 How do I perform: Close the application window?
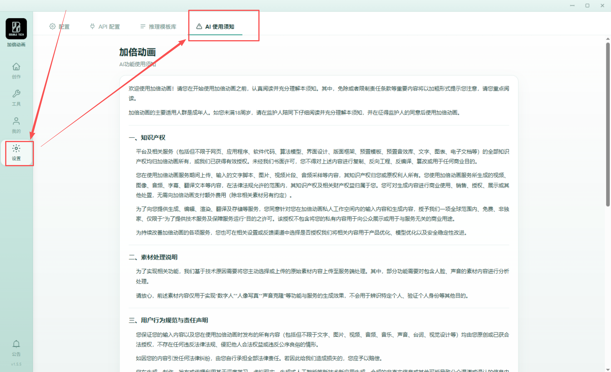(602, 5)
